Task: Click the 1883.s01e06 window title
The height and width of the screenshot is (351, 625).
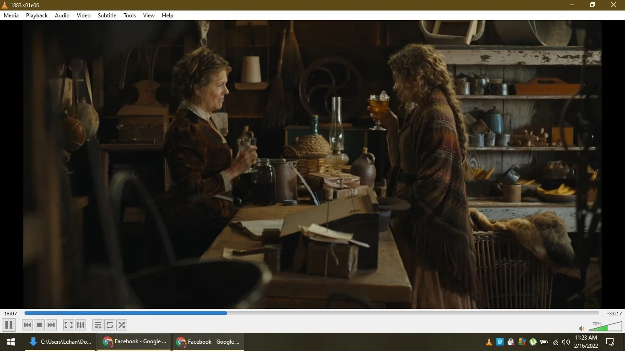Action: coord(25,5)
